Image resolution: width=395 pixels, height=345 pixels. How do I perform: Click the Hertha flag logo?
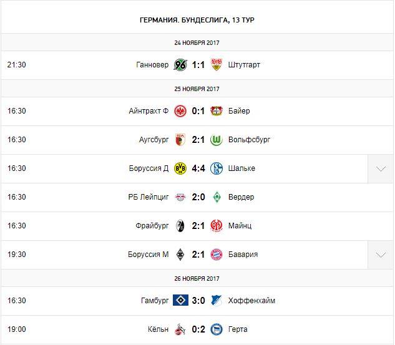pos(217,329)
